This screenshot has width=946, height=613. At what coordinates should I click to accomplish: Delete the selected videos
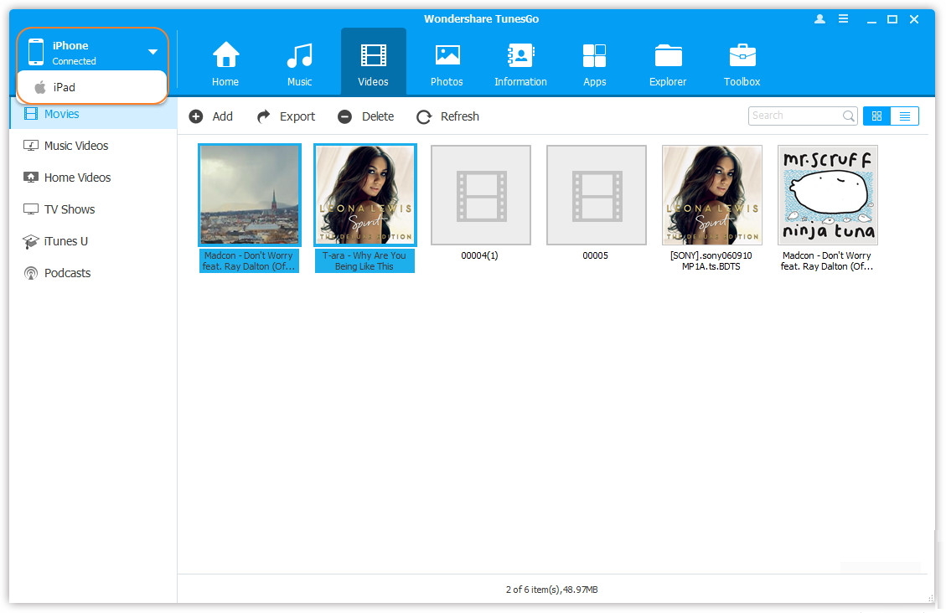click(x=365, y=116)
